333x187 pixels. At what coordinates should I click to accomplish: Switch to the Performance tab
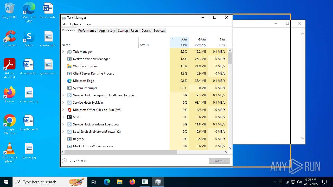[x=87, y=31]
